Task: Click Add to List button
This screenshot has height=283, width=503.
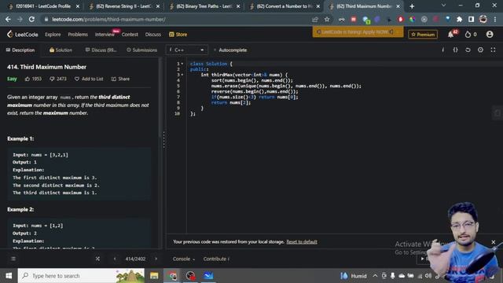Action: click(x=89, y=79)
